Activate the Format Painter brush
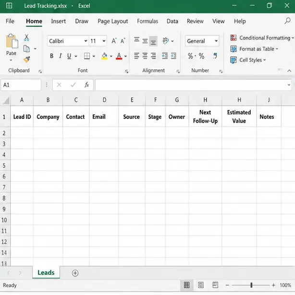The image size is (295, 295). pos(27,60)
